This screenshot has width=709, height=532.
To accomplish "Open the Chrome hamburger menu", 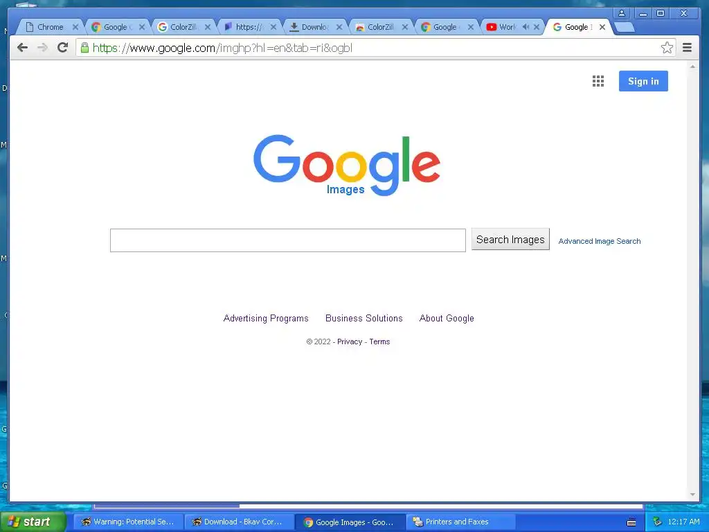I will [687, 48].
